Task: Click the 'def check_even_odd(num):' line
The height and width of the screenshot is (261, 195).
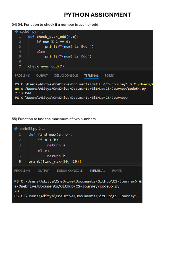Action: click(53, 37)
